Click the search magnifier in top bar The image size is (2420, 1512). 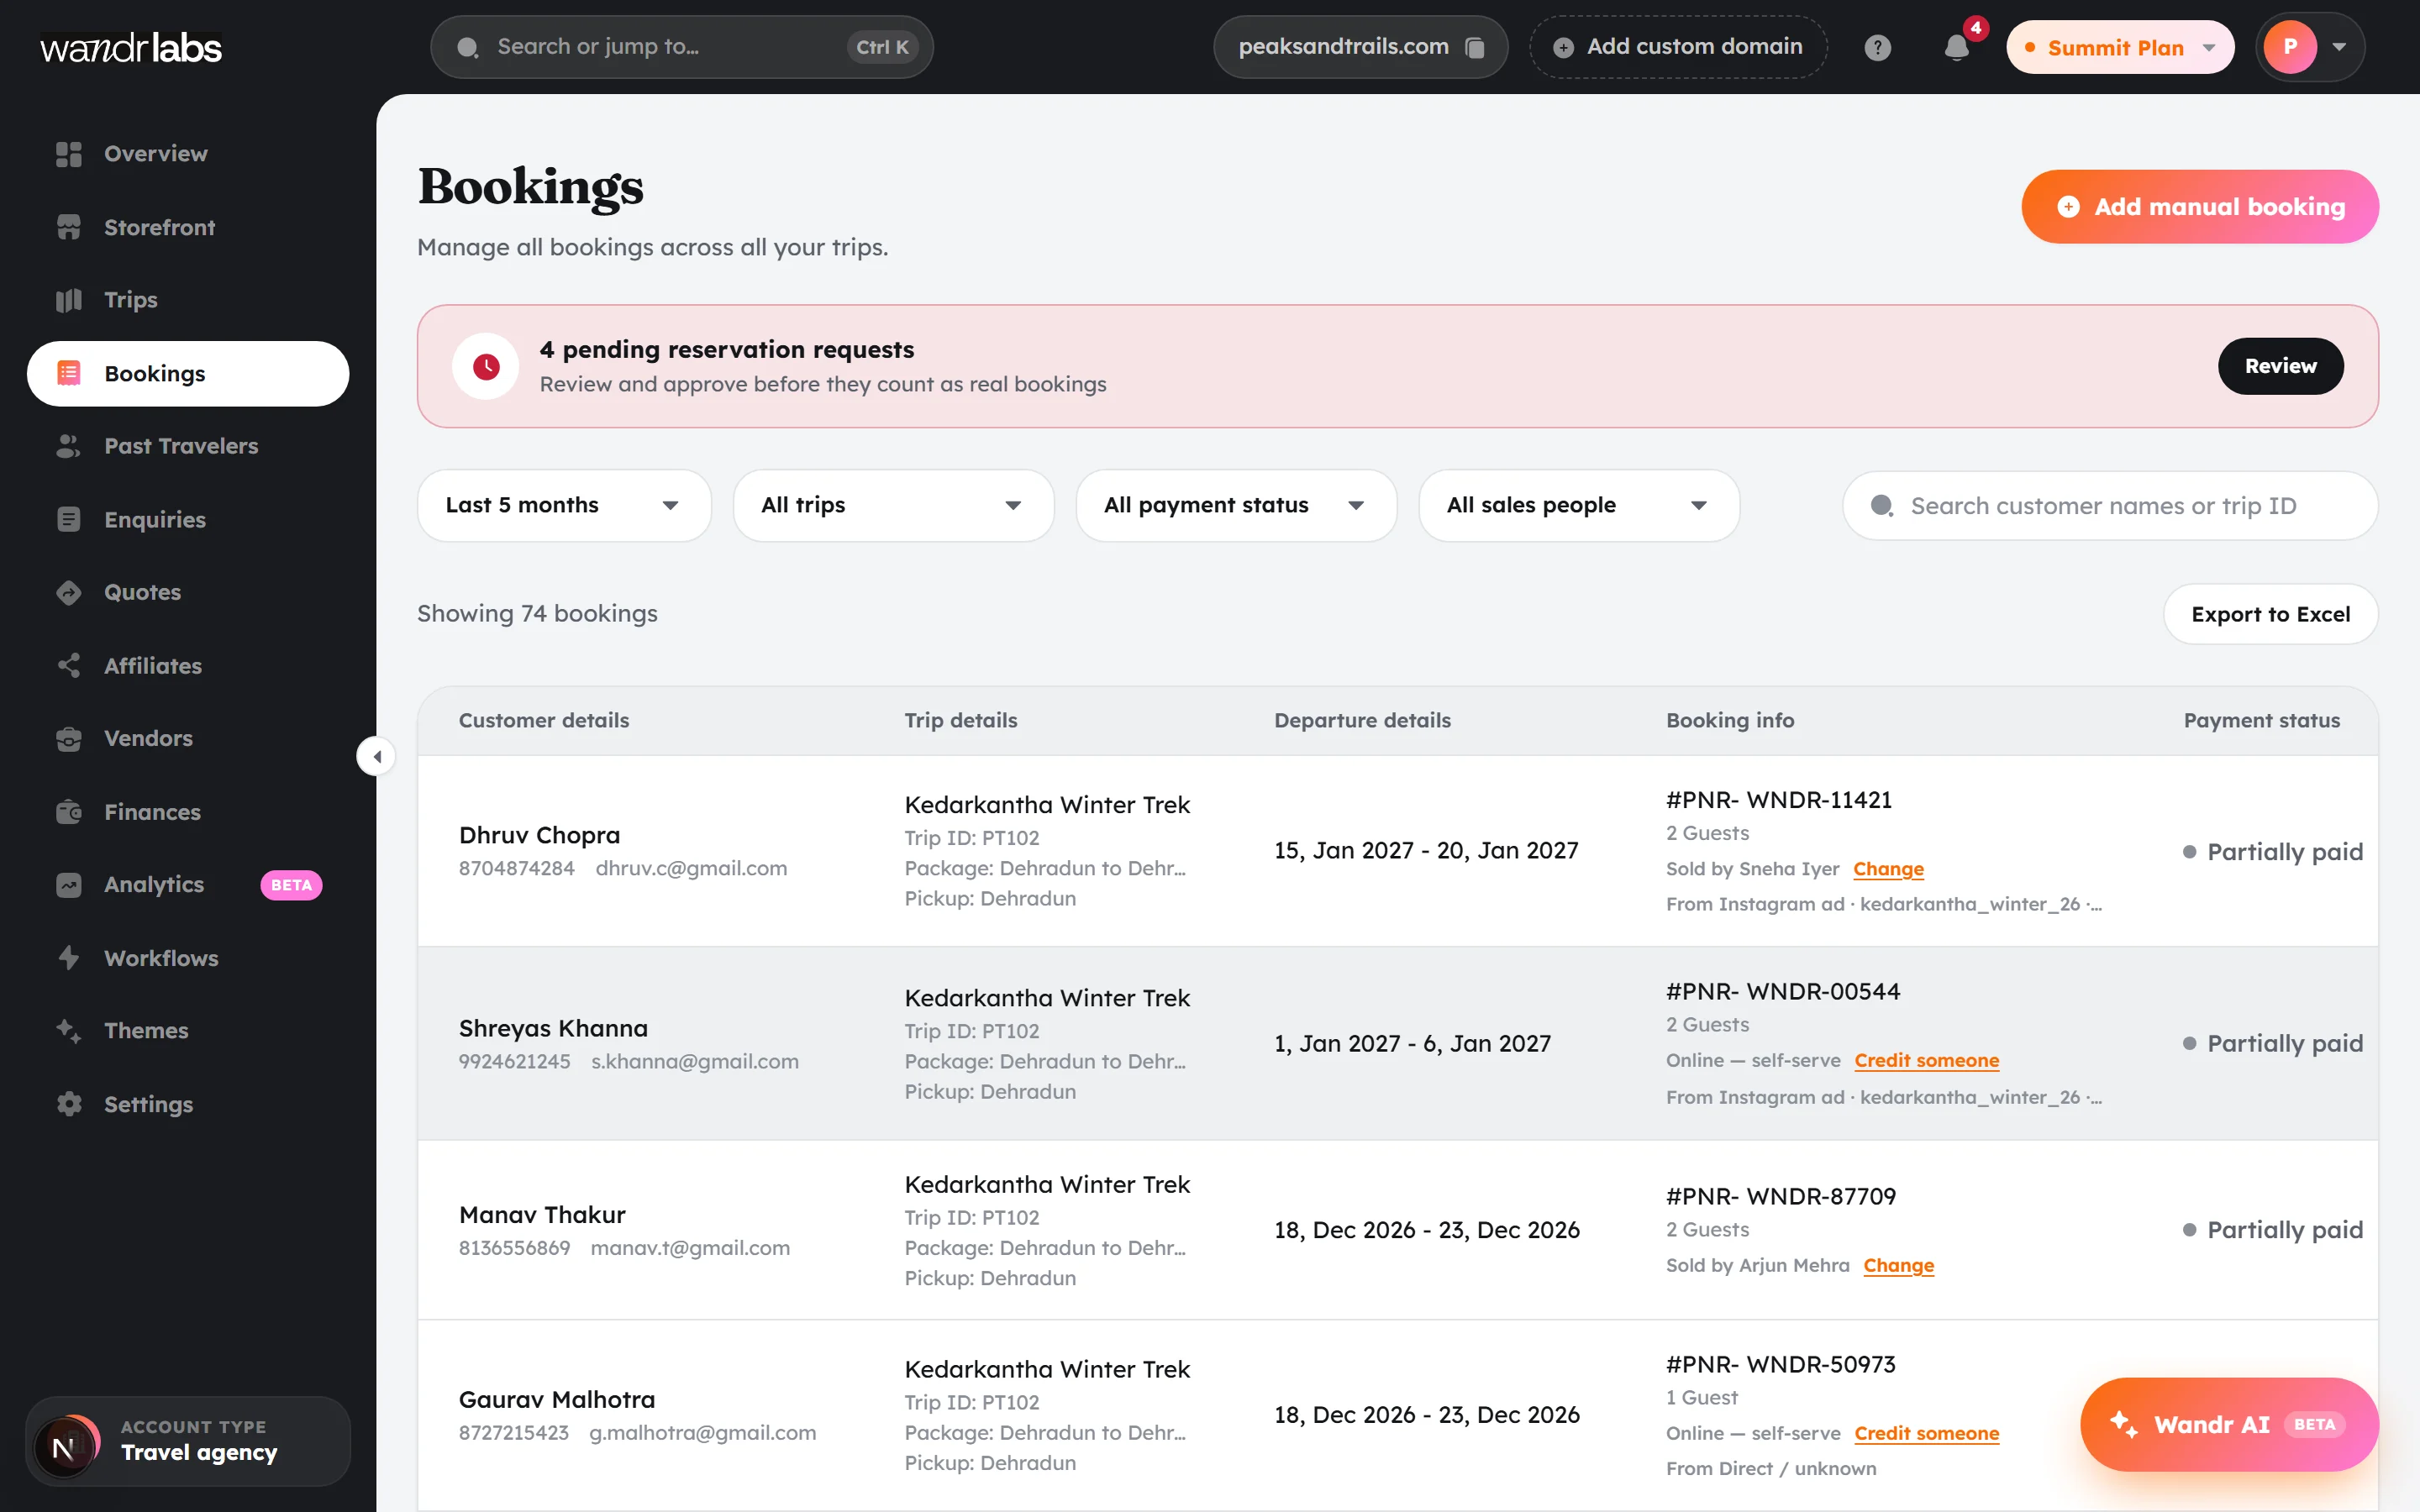click(467, 47)
